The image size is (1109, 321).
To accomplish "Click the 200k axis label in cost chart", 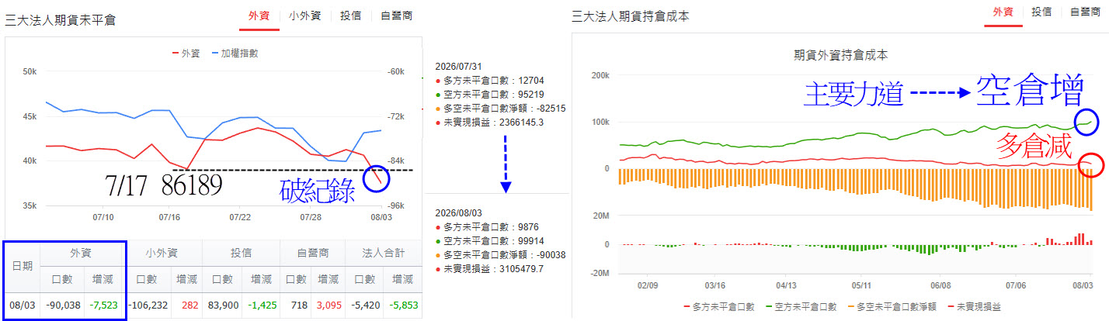I will [602, 75].
